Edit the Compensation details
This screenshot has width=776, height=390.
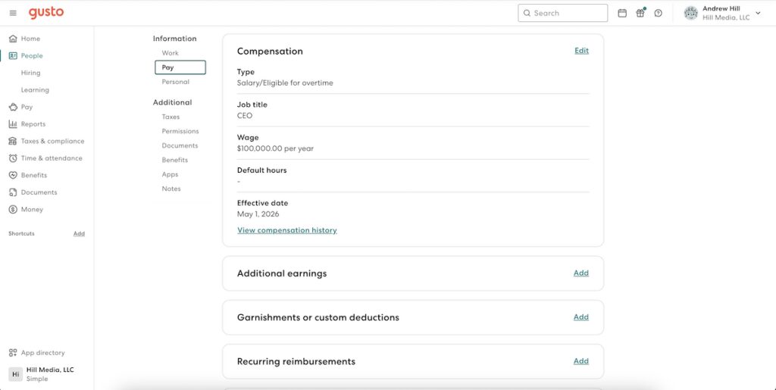[581, 51]
